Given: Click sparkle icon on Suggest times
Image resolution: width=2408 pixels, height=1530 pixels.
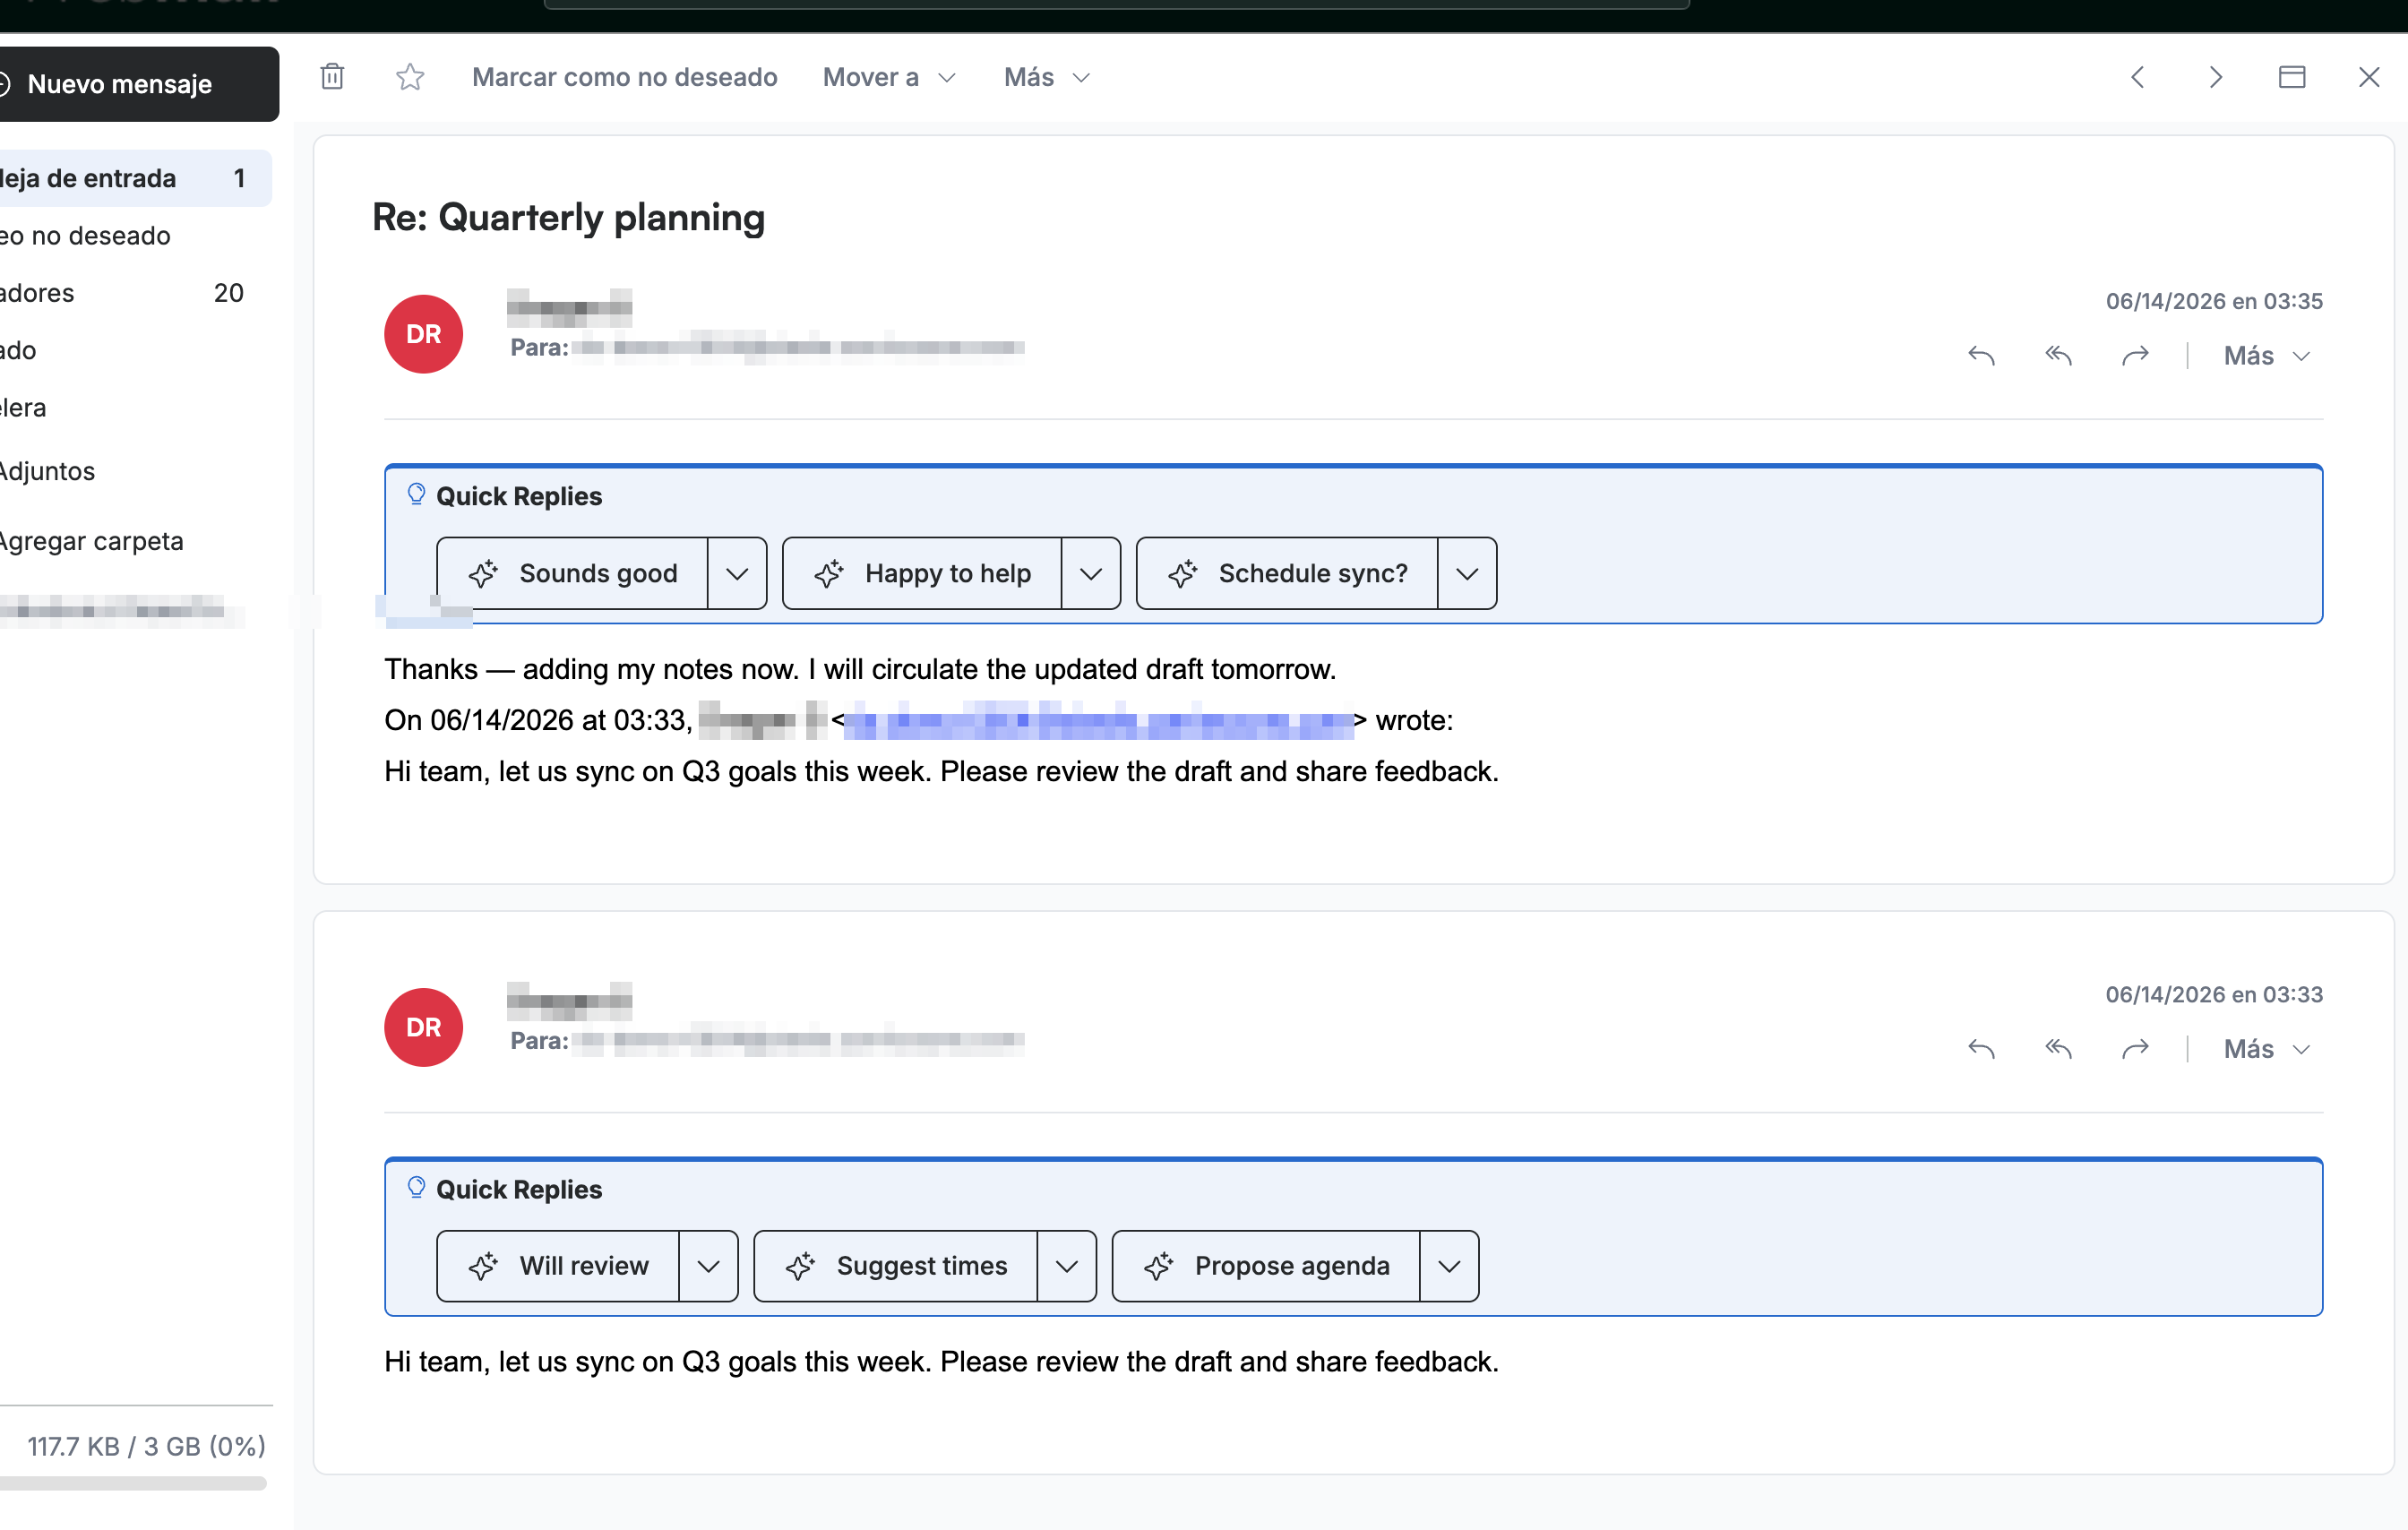Looking at the screenshot, I should click(800, 1266).
